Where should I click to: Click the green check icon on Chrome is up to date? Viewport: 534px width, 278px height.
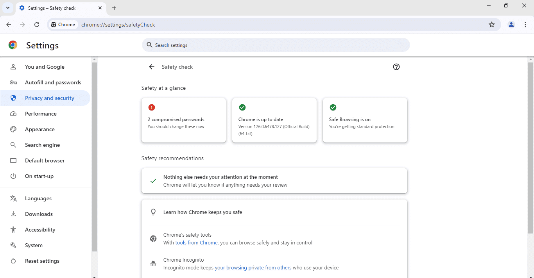pyautogui.click(x=242, y=107)
